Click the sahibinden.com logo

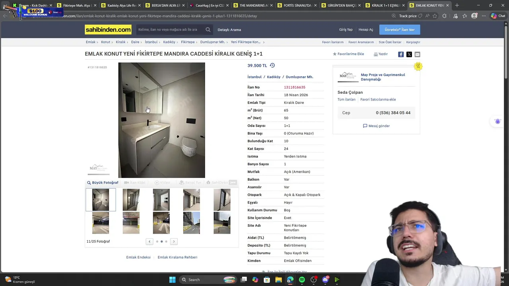pos(108,29)
